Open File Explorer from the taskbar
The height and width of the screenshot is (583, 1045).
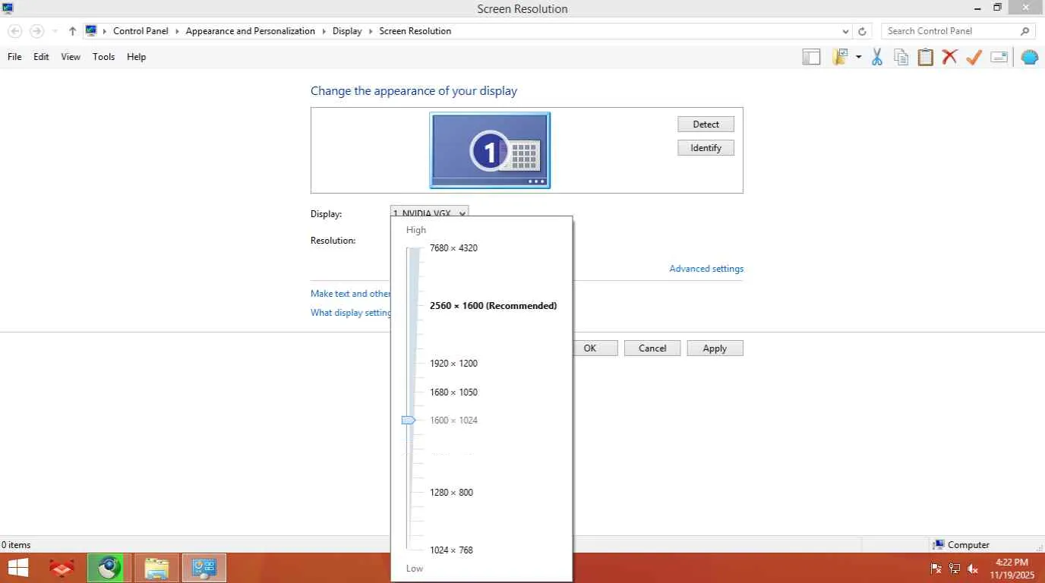[x=156, y=568]
